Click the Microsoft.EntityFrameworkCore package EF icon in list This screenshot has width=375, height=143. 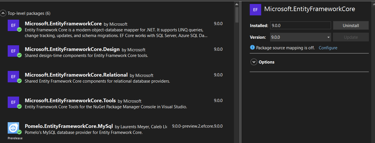coord(13,25)
